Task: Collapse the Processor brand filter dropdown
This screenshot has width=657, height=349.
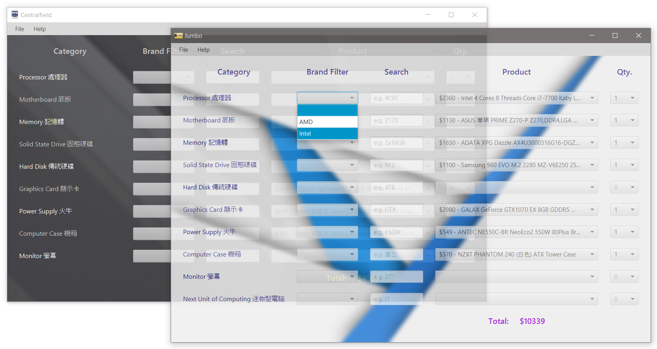Action: (327, 98)
